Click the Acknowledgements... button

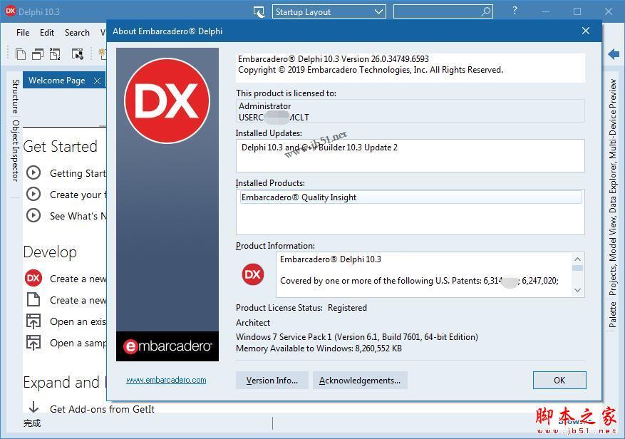point(360,381)
